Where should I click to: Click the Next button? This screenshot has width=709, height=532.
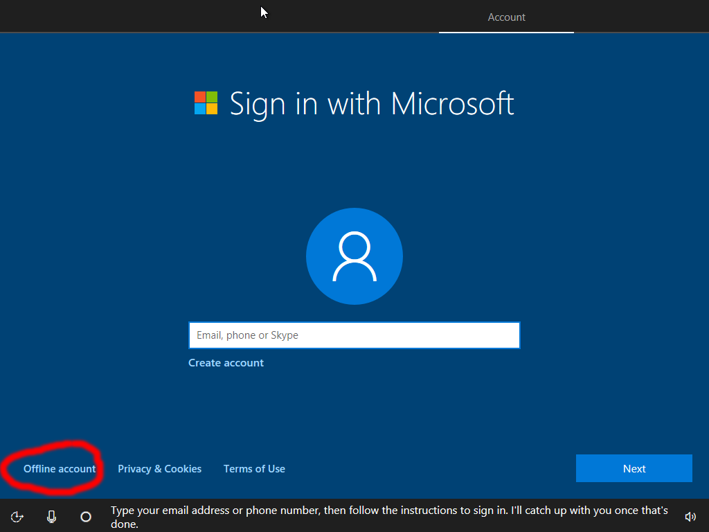click(x=634, y=468)
